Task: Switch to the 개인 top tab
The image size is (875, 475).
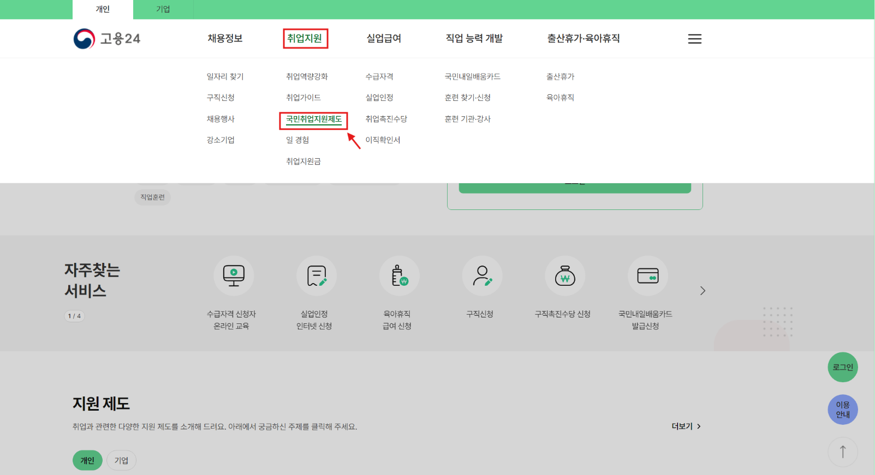Action: point(103,9)
